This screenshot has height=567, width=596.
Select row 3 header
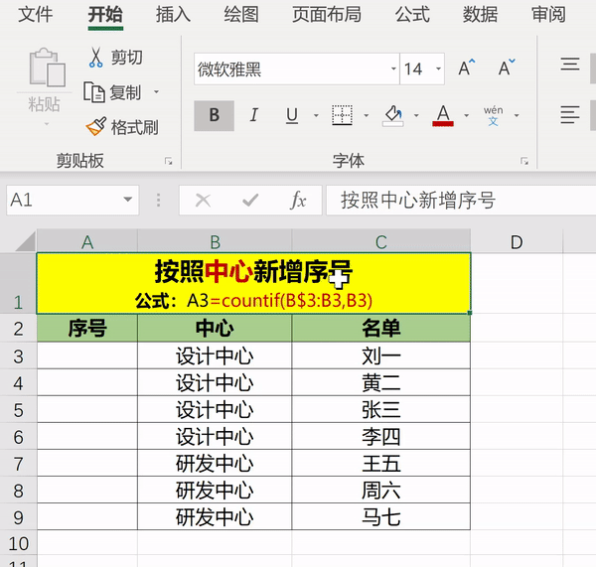[18, 355]
